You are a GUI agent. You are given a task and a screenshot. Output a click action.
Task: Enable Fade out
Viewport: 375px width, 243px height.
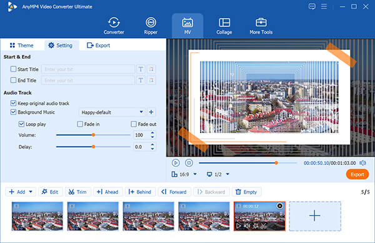[134, 124]
